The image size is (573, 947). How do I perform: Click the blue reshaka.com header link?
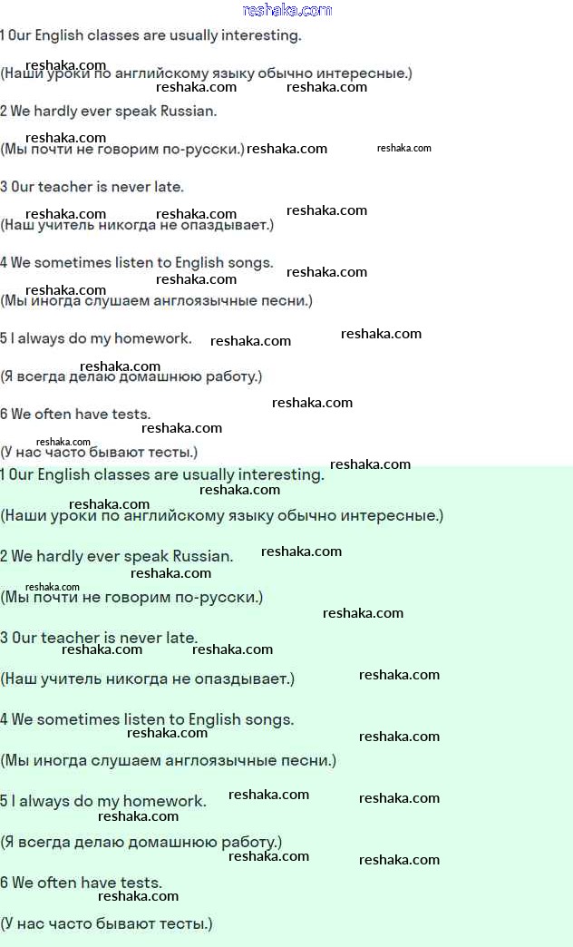287,10
